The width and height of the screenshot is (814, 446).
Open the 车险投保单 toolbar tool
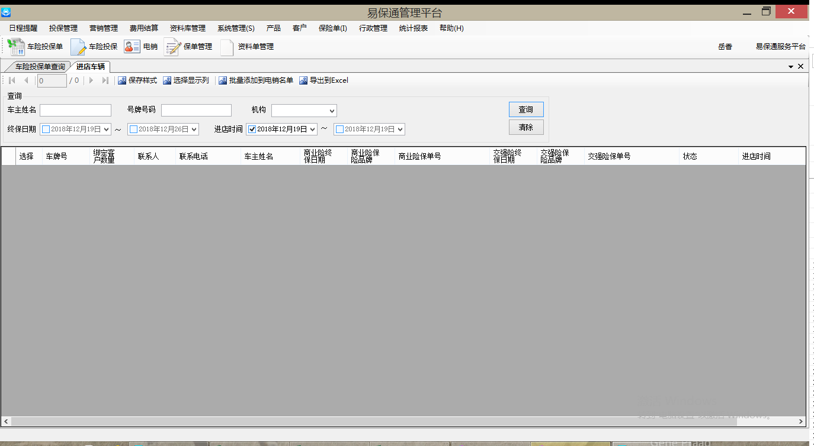pyautogui.click(x=35, y=47)
